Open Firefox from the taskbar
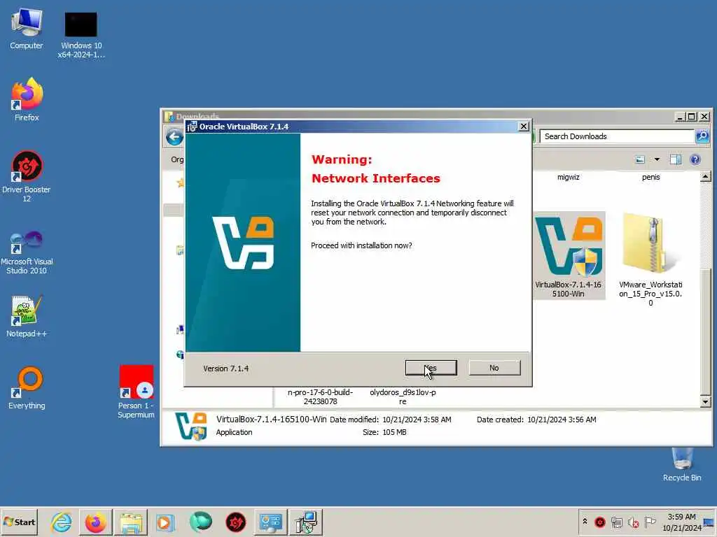The width and height of the screenshot is (717, 537). 95,522
